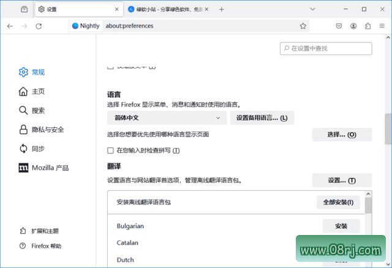Open a new tab with the plus button
This screenshot has width=392, height=268.
point(221,10)
